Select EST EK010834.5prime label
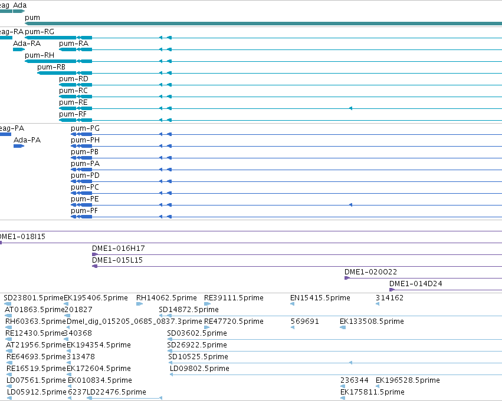This screenshot has height=401, width=502. [x=100, y=380]
